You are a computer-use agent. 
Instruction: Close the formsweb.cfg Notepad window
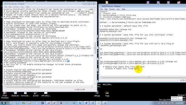pyautogui.click(x=94, y=4)
